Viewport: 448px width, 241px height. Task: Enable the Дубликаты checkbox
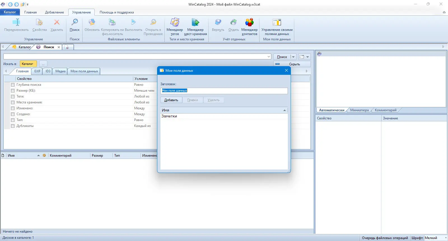point(13,126)
